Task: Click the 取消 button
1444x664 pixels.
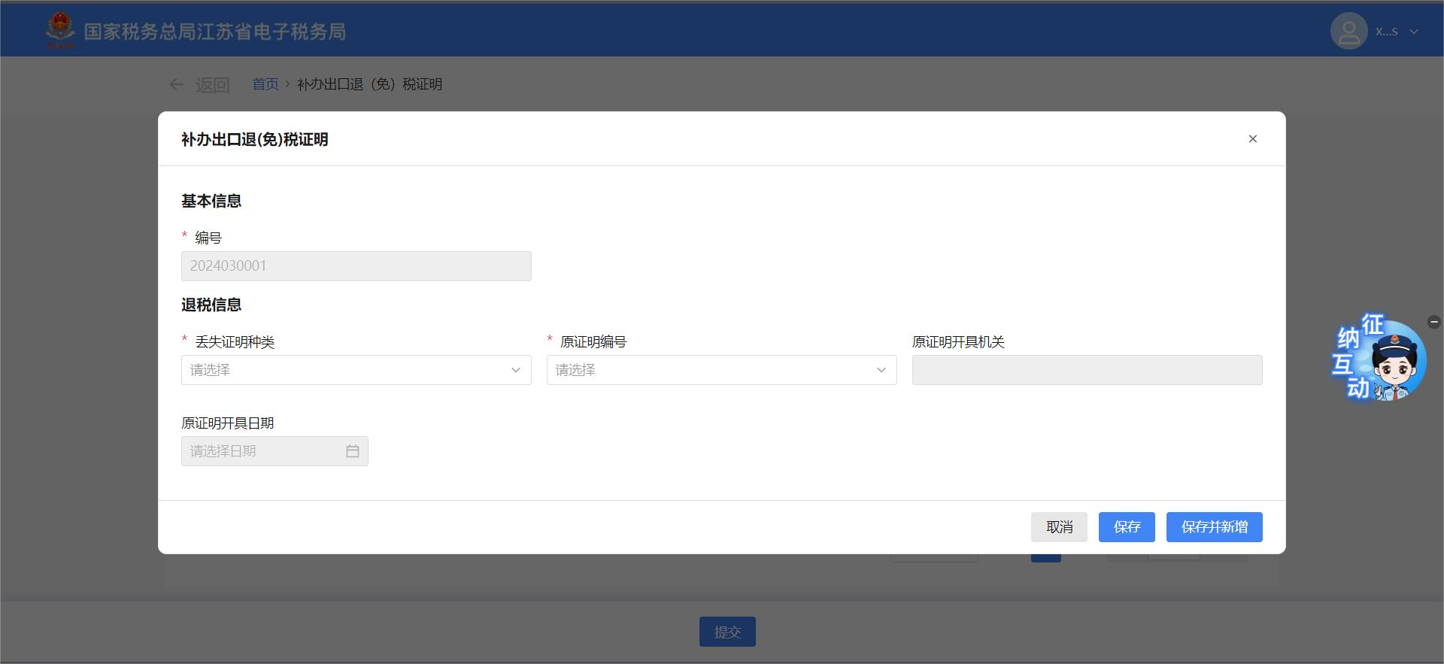Action: tap(1059, 527)
